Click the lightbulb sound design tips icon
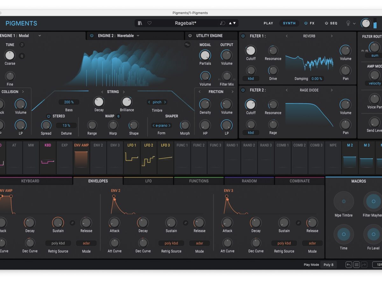The height and width of the screenshot is (286, 382). point(348,23)
